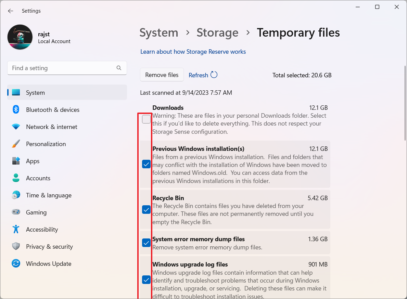This screenshot has width=407, height=299.
Task: Open the Gaming settings page
Action: pos(36,212)
